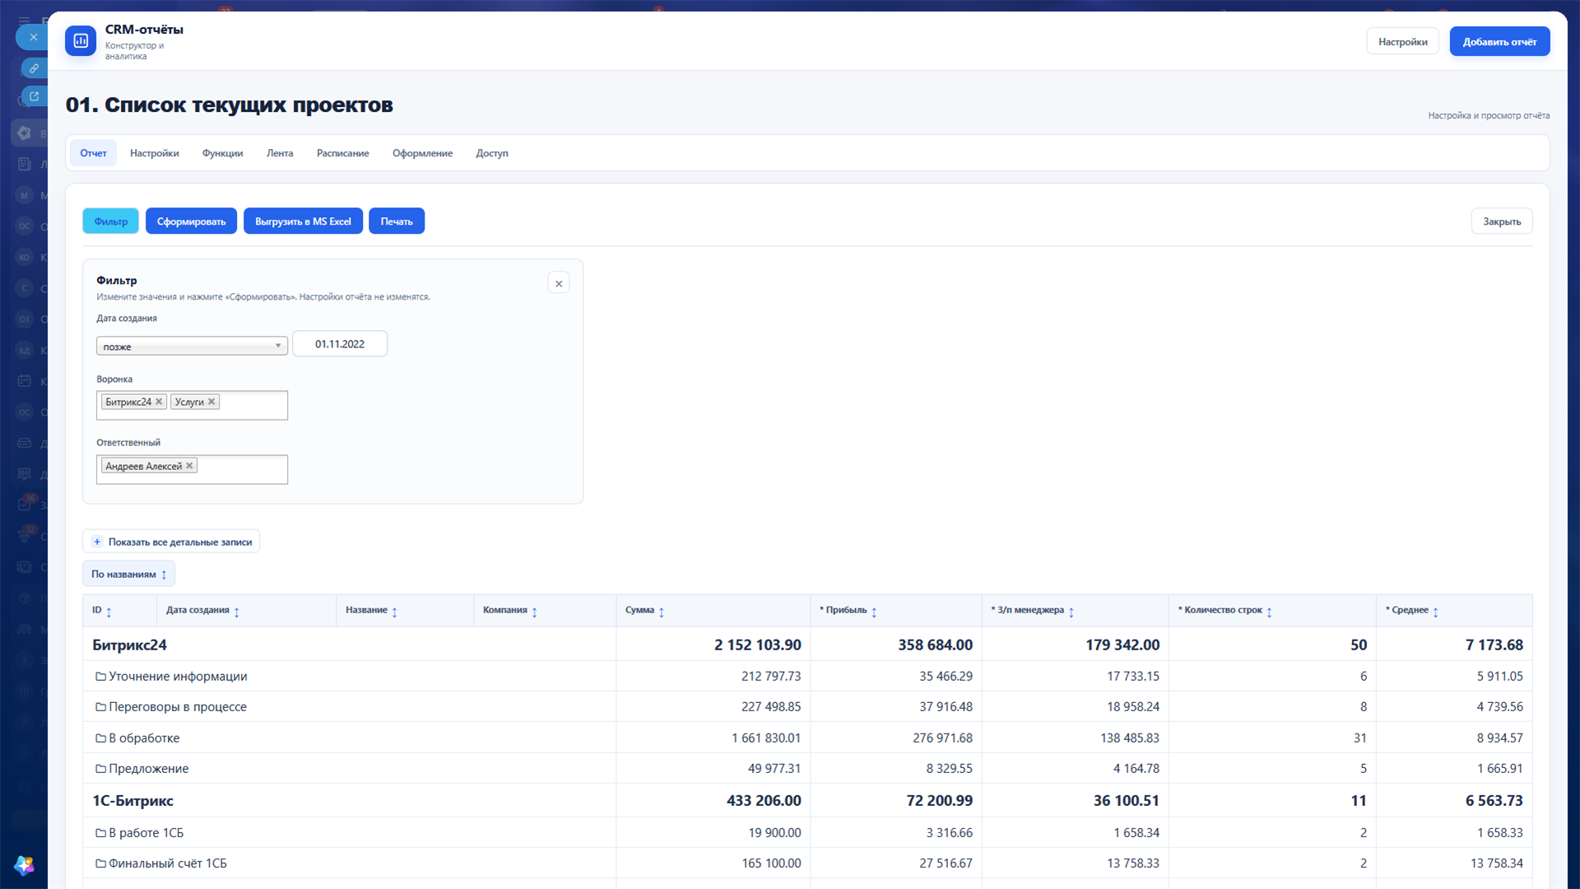Expand all with 'Показать все детальные записи'

point(171,542)
